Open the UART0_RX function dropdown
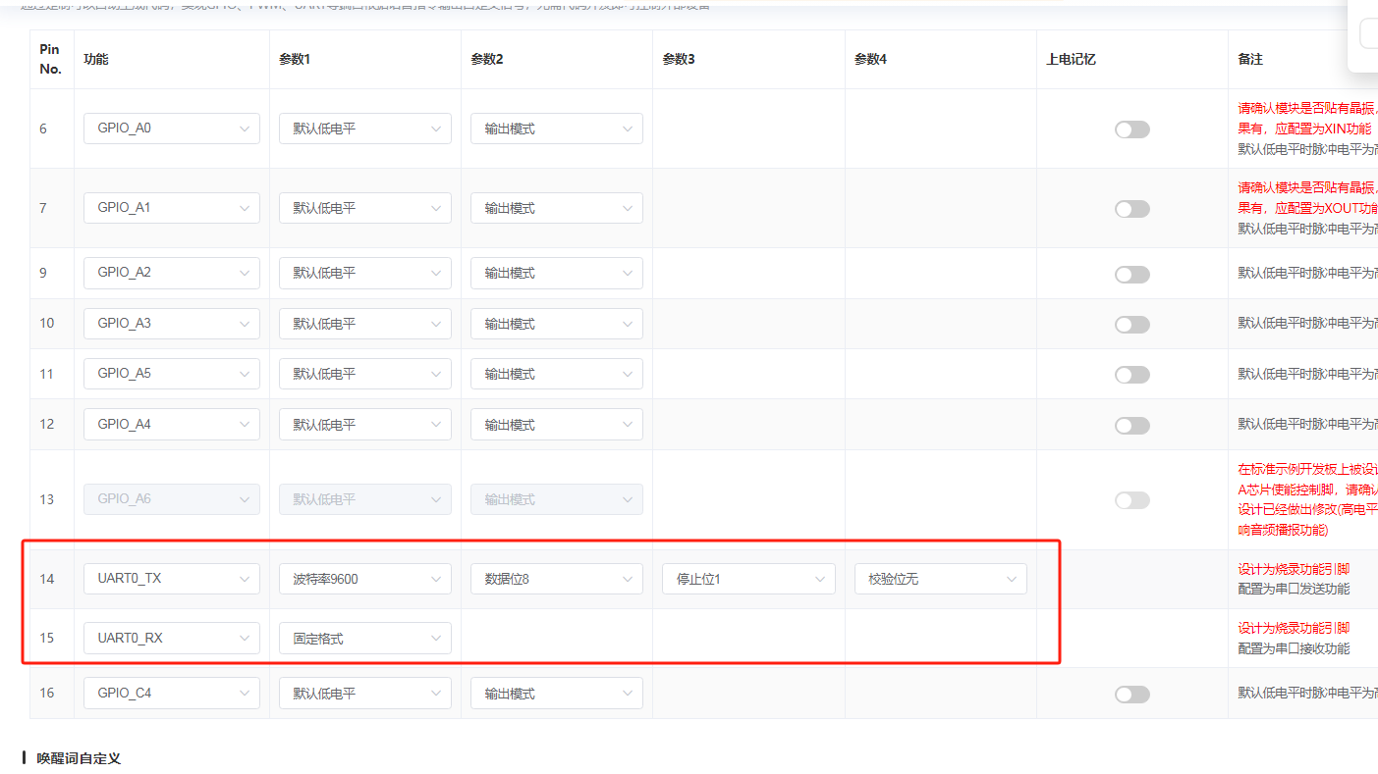1378x774 pixels. pos(171,638)
